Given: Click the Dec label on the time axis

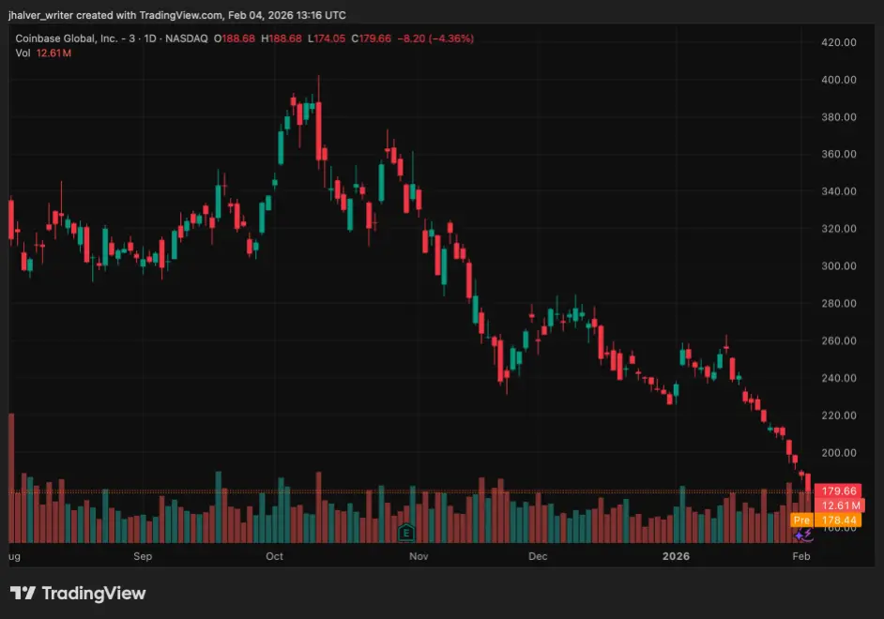Looking at the screenshot, I should point(538,556).
